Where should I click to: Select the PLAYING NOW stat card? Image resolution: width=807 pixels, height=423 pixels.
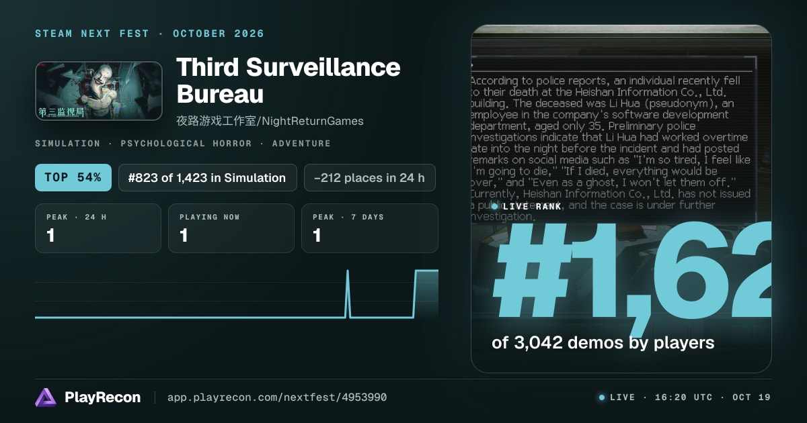coord(231,228)
